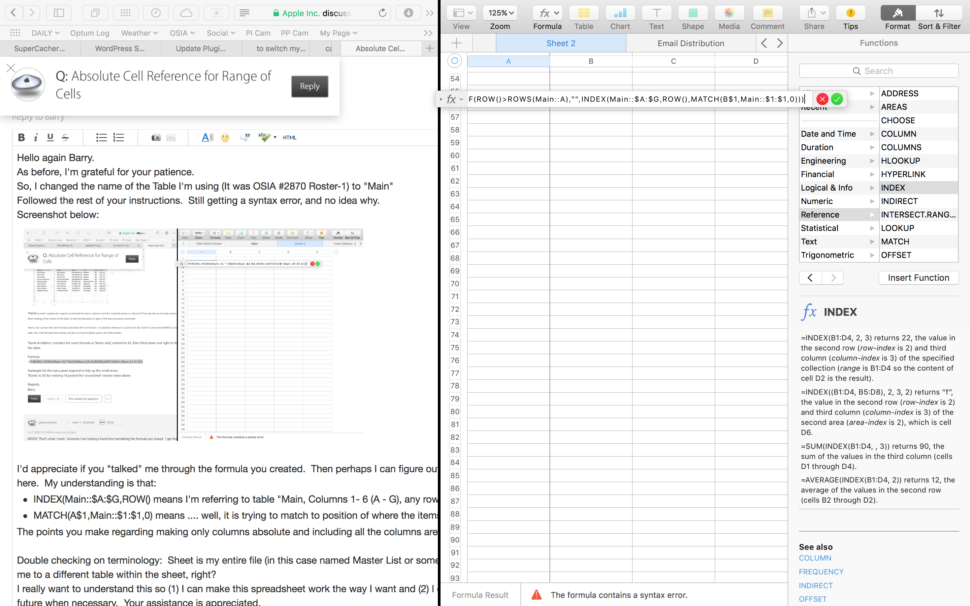Viewport: 970px width, 606px height.
Task: Click the Tips question mark icon
Action: pyautogui.click(x=850, y=13)
